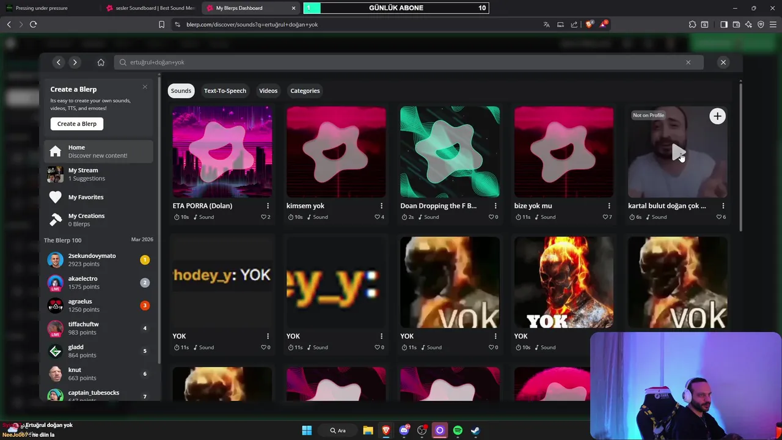The image size is (782, 440).
Task: Open the kimsem yok thumbnail
Action: point(336,152)
